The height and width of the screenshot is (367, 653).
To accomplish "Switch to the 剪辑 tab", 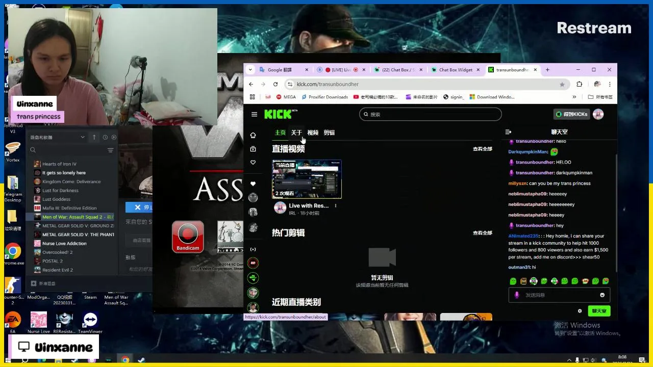I will click(329, 133).
